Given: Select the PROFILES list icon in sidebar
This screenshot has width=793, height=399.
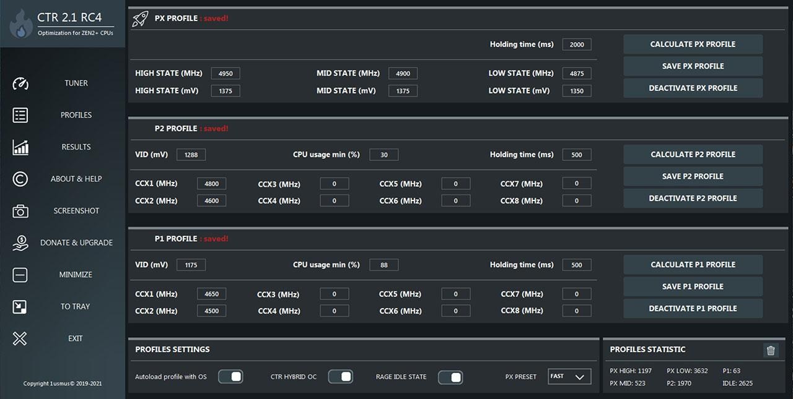Looking at the screenshot, I should (x=20, y=115).
